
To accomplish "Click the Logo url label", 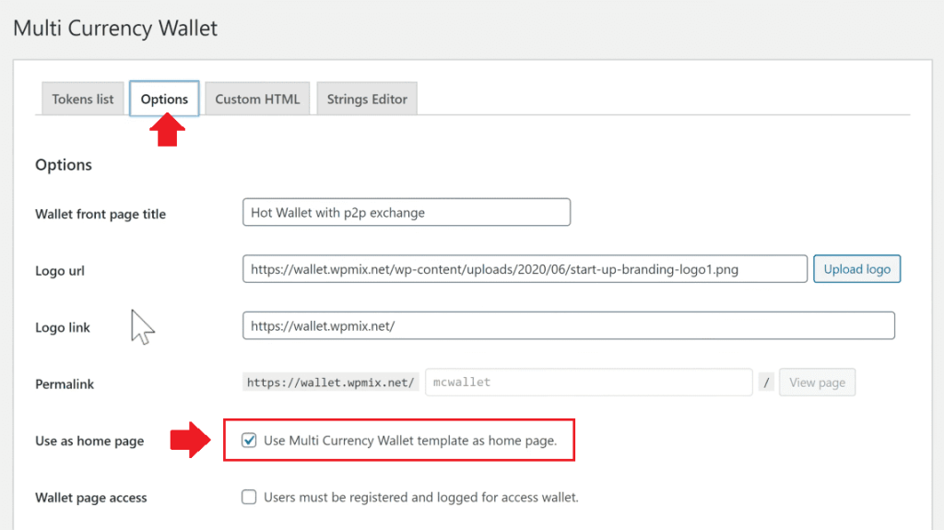I will [x=60, y=270].
